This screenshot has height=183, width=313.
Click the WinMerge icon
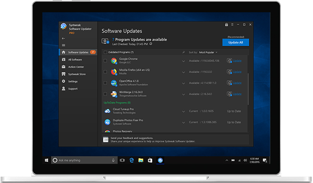click(x=114, y=94)
